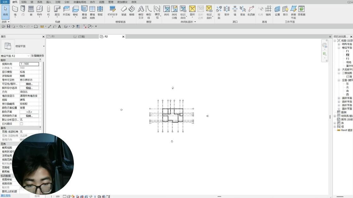Select the 屋顶 (Roof) tool
353x198 pixels.
click(57, 11)
